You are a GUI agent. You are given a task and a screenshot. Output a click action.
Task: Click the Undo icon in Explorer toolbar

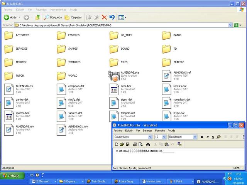[x=112, y=17]
